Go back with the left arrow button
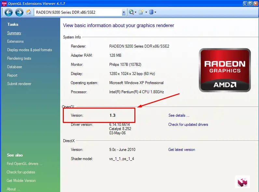Screen dimensions: 259x192 tap(8, 12)
